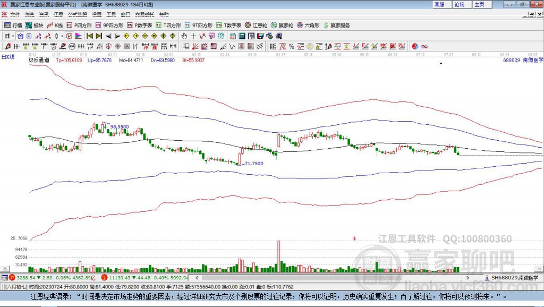Click the red $ marker on chart

pos(354,238)
